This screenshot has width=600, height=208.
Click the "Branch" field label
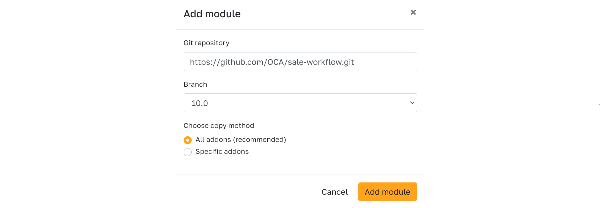(x=195, y=84)
